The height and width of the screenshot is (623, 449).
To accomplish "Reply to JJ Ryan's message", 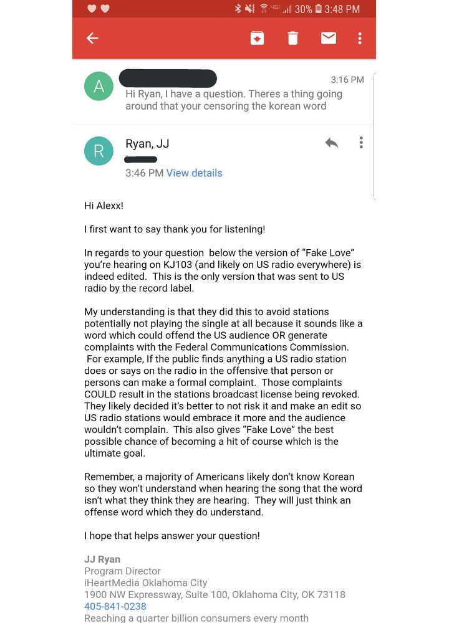I will [331, 143].
